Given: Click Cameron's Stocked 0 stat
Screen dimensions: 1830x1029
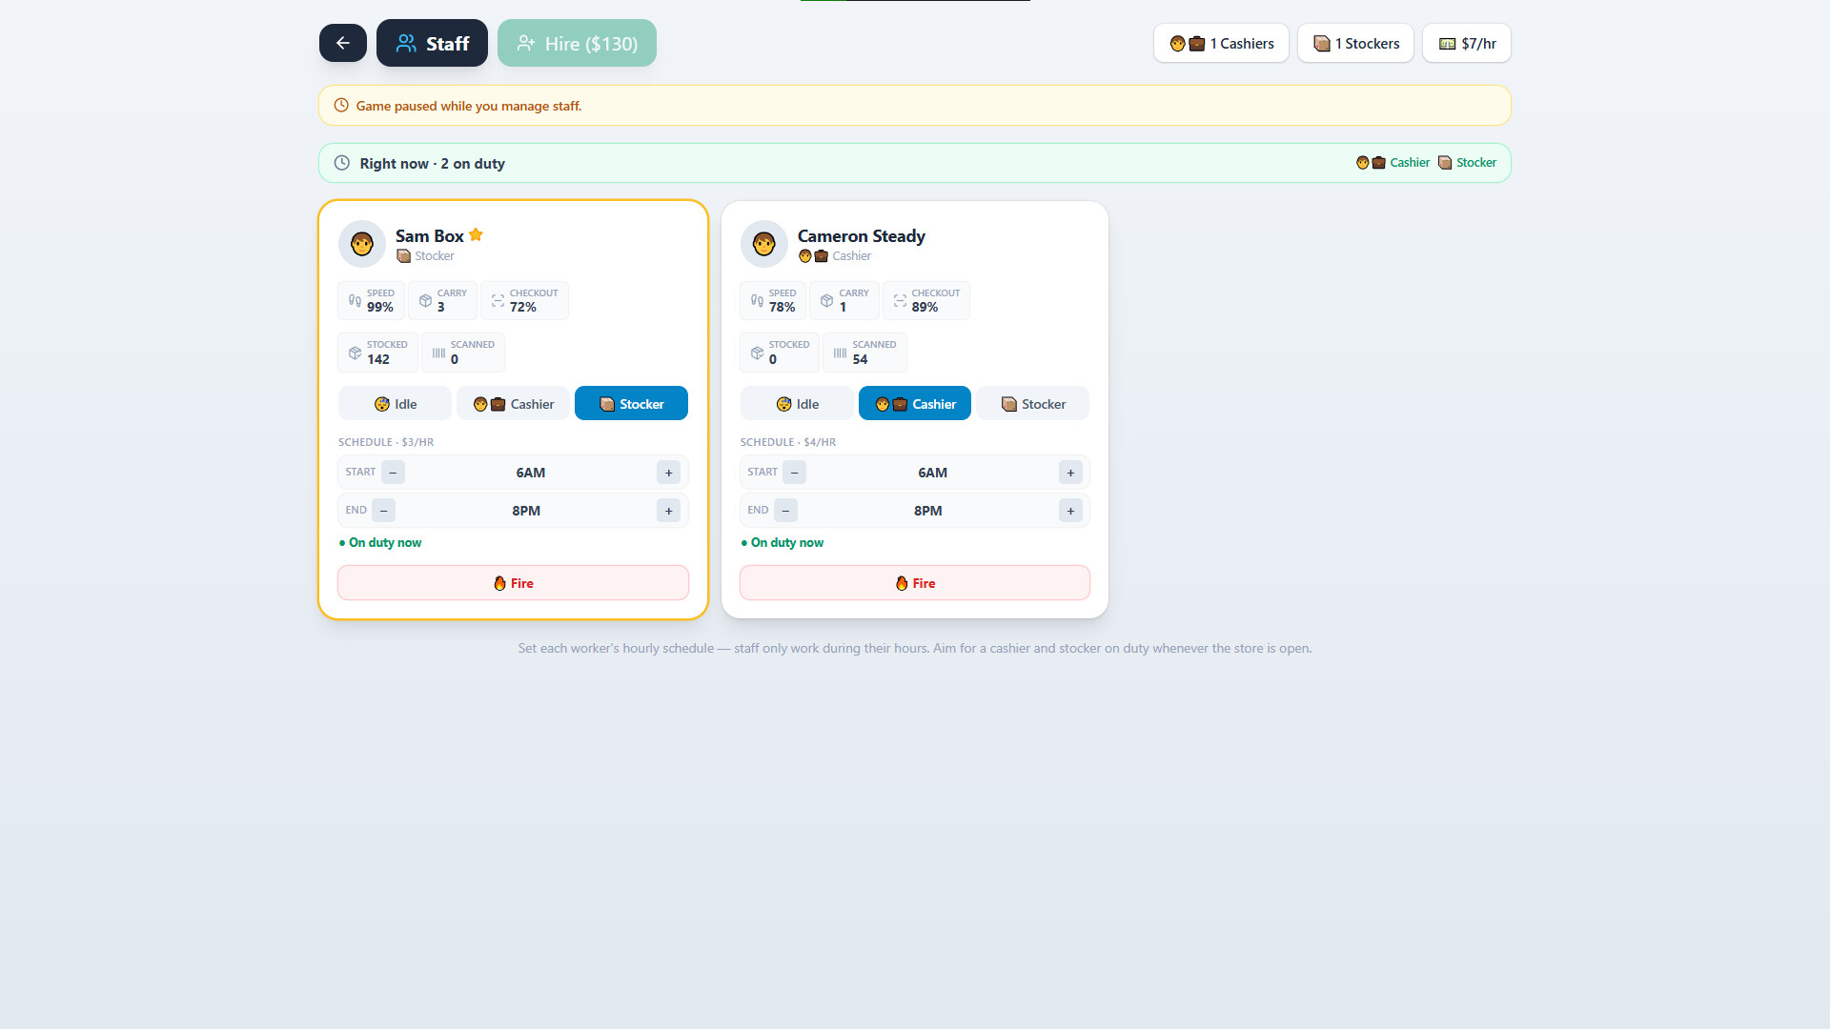Looking at the screenshot, I should pyautogui.click(x=780, y=353).
